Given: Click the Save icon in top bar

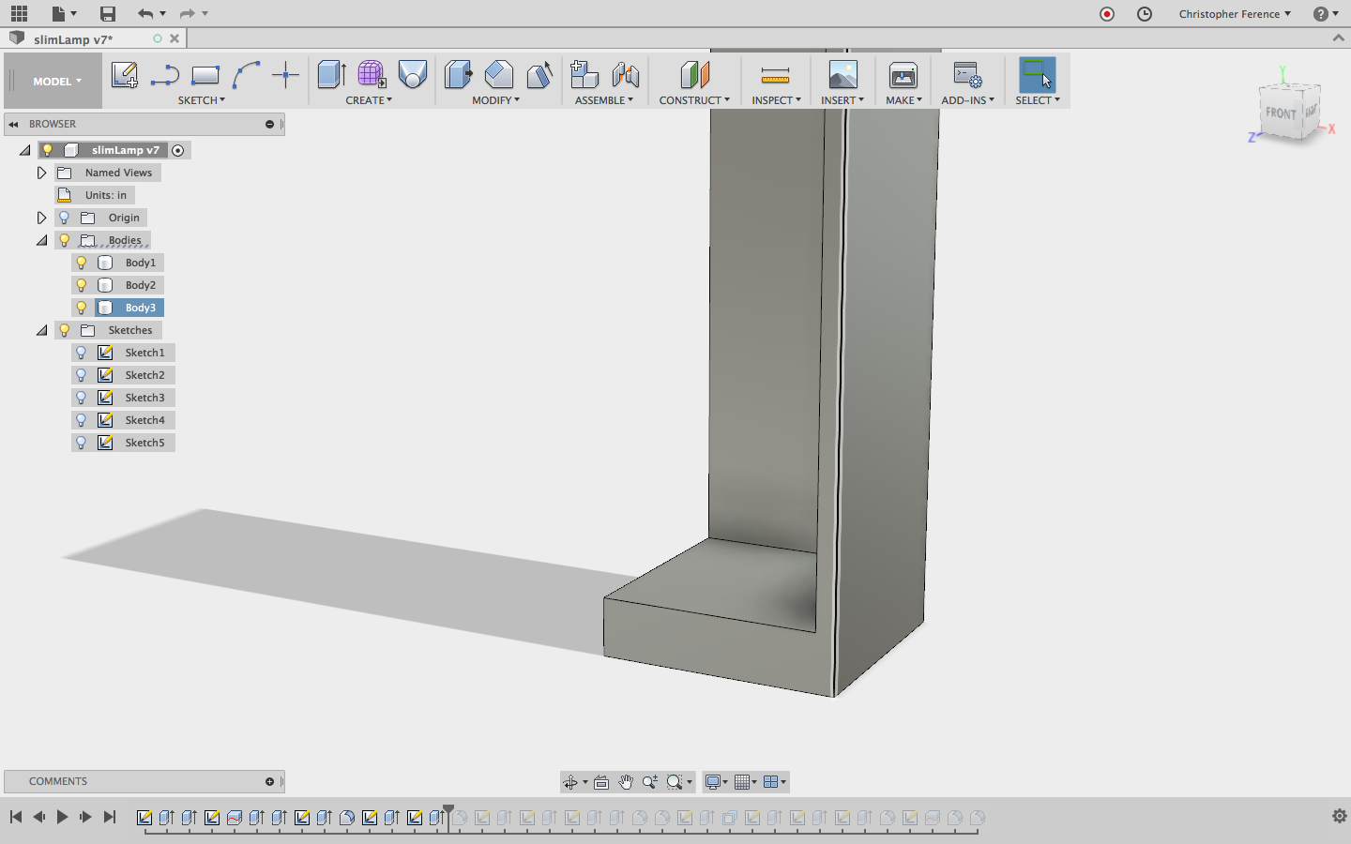Looking at the screenshot, I should (x=108, y=14).
